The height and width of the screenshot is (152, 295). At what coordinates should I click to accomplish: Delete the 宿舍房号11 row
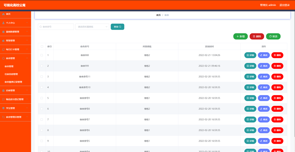point(277,76)
